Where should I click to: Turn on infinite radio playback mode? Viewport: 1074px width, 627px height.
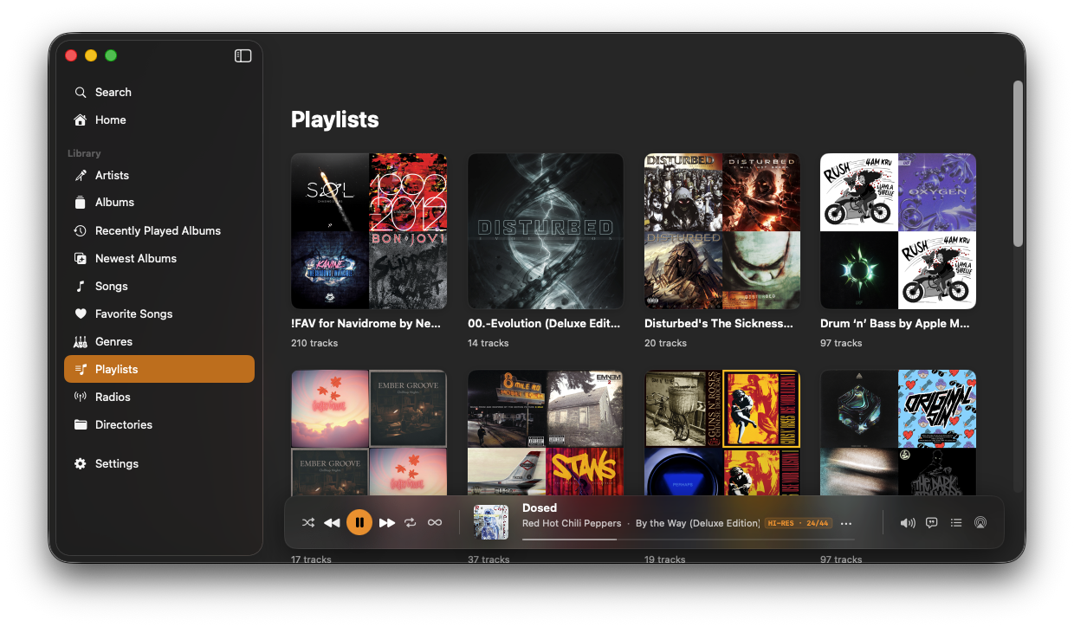[434, 522]
